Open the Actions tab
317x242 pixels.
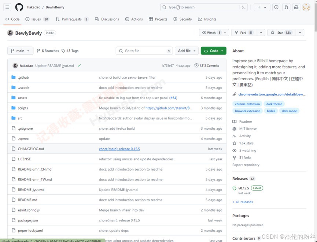pyautogui.click(x=134, y=19)
